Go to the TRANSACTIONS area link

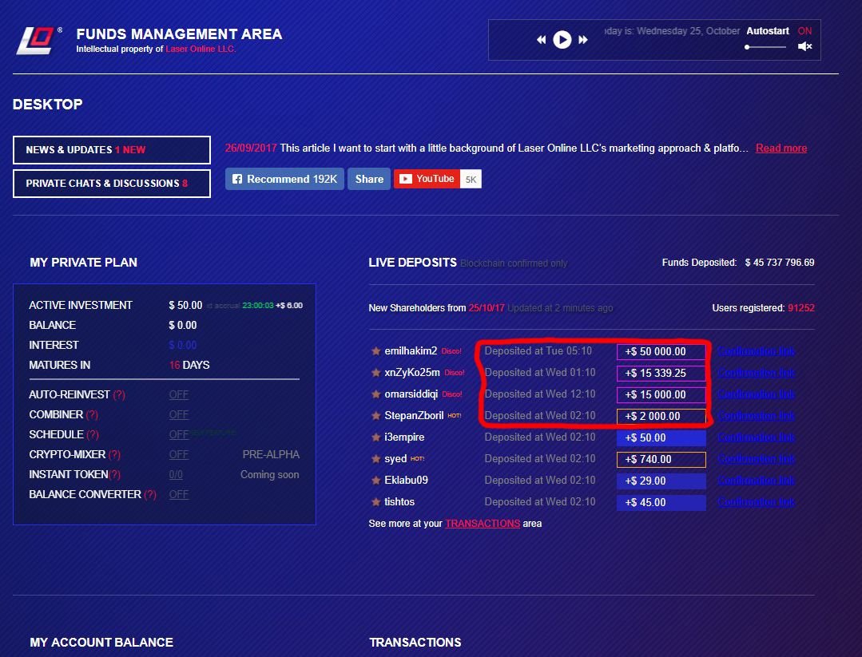tap(483, 524)
